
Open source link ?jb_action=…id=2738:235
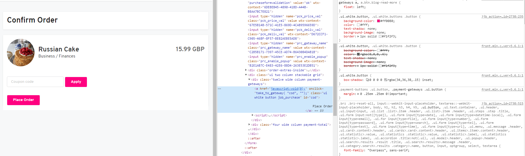(x=502, y=17)
